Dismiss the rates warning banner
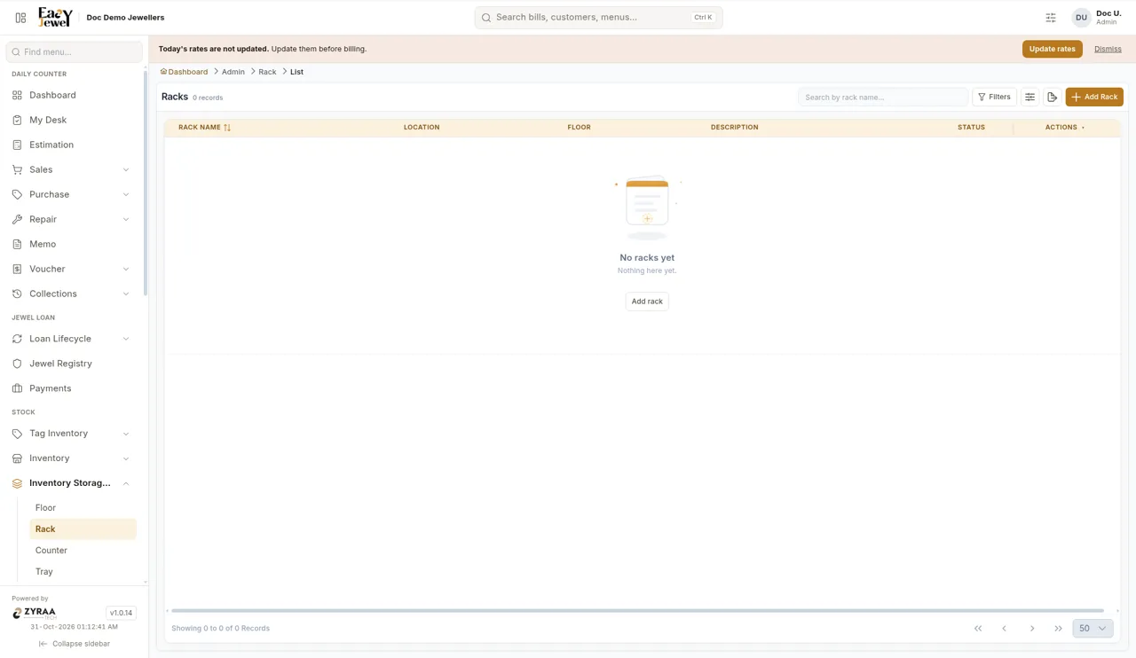Viewport: 1136px width, 658px height. coord(1108,49)
